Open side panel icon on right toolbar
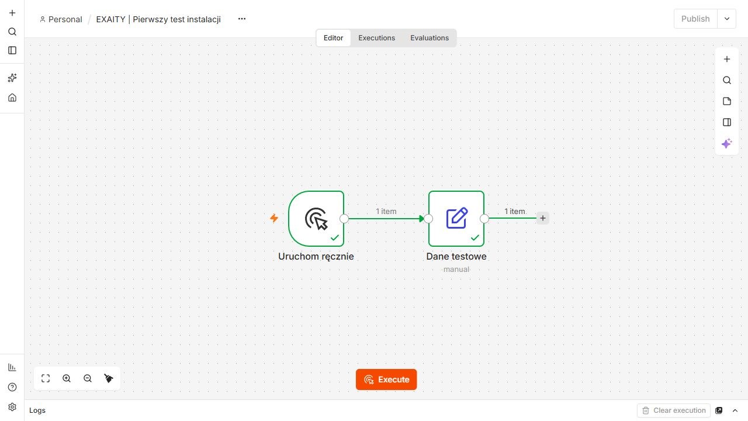Image resolution: width=748 pixels, height=421 pixels. click(x=727, y=122)
